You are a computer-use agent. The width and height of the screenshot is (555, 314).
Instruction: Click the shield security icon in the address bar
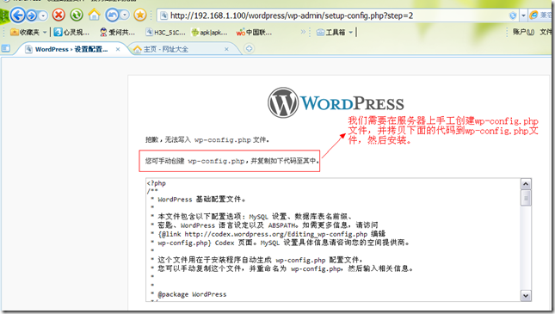click(x=512, y=15)
